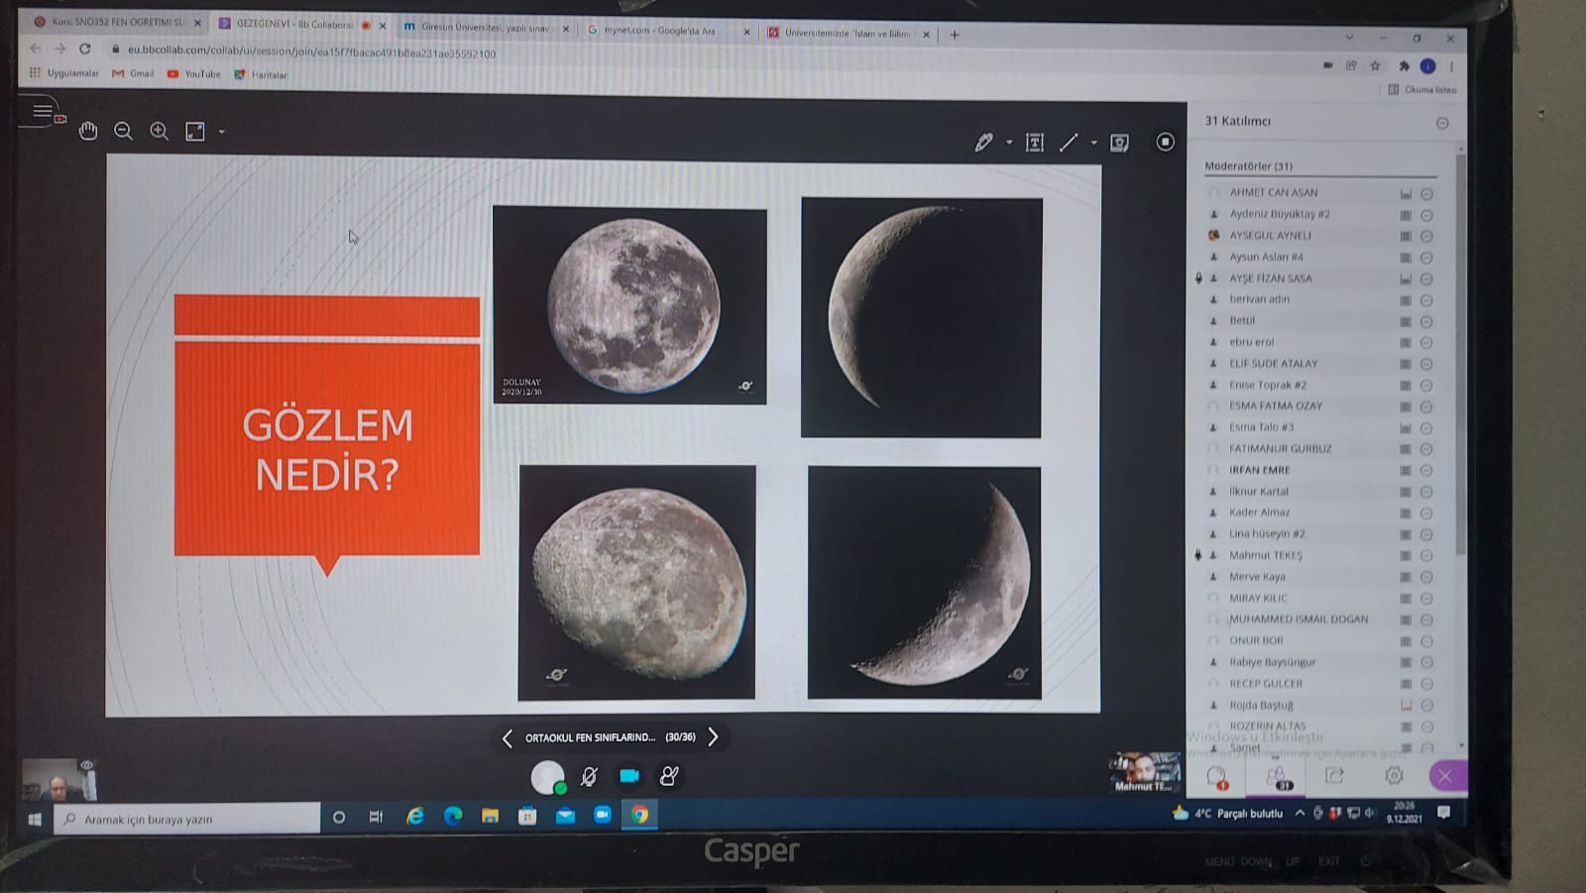
Task: Open attendee controls for AHMET CAN ASAN
Action: pos(1427,194)
